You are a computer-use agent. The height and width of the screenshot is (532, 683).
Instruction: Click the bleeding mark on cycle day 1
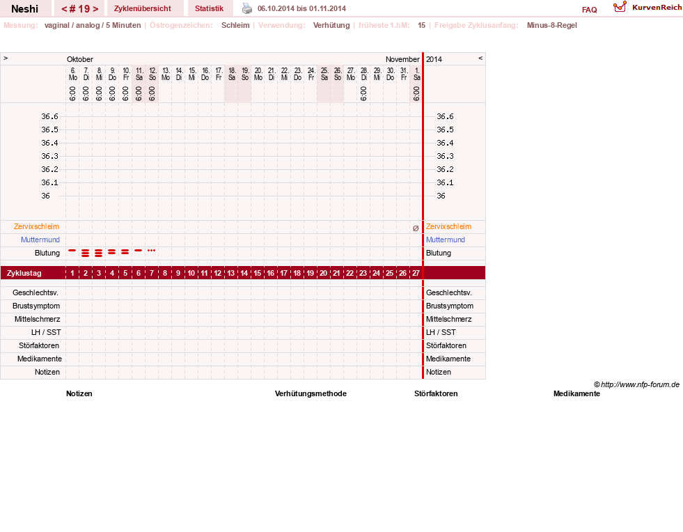pos(72,251)
